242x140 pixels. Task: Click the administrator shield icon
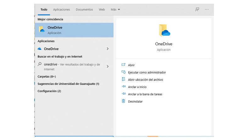123,72
